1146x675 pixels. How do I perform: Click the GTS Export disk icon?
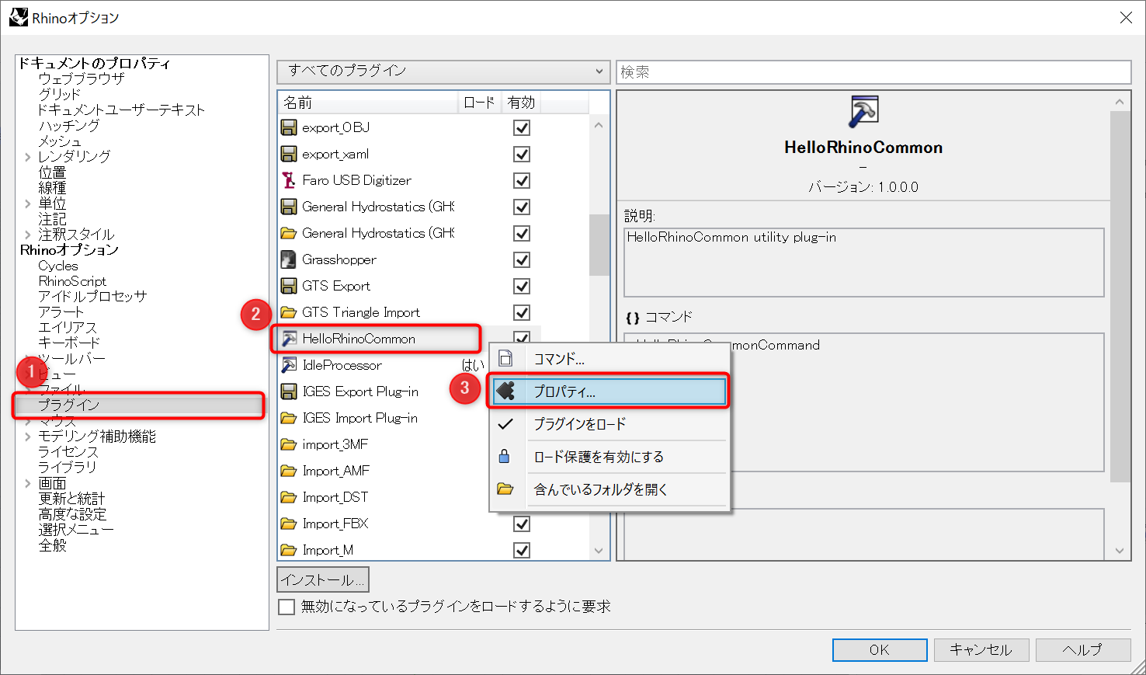point(289,286)
